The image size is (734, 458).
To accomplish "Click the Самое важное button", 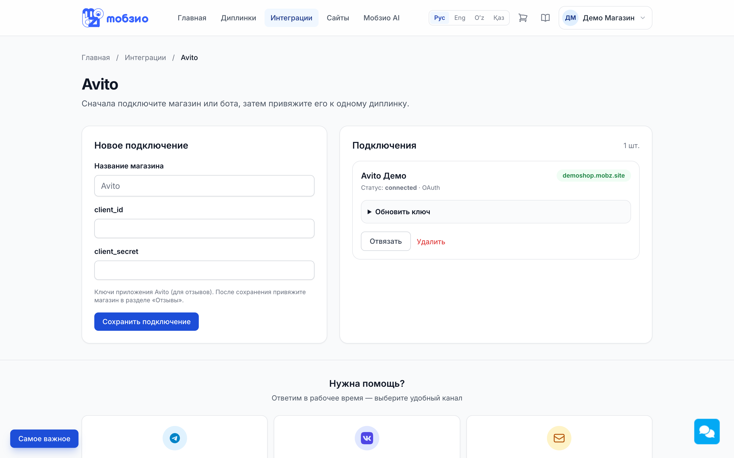I will pyautogui.click(x=44, y=438).
